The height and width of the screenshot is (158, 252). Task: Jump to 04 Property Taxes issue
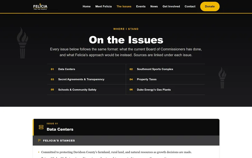pos(165,79)
